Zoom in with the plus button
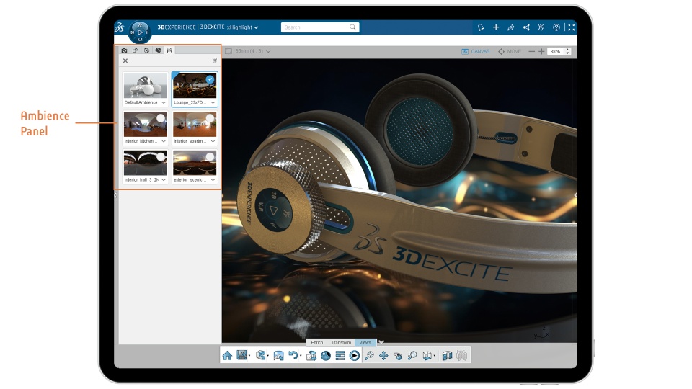Image resolution: width=692 pixels, height=389 pixels. pyautogui.click(x=541, y=52)
